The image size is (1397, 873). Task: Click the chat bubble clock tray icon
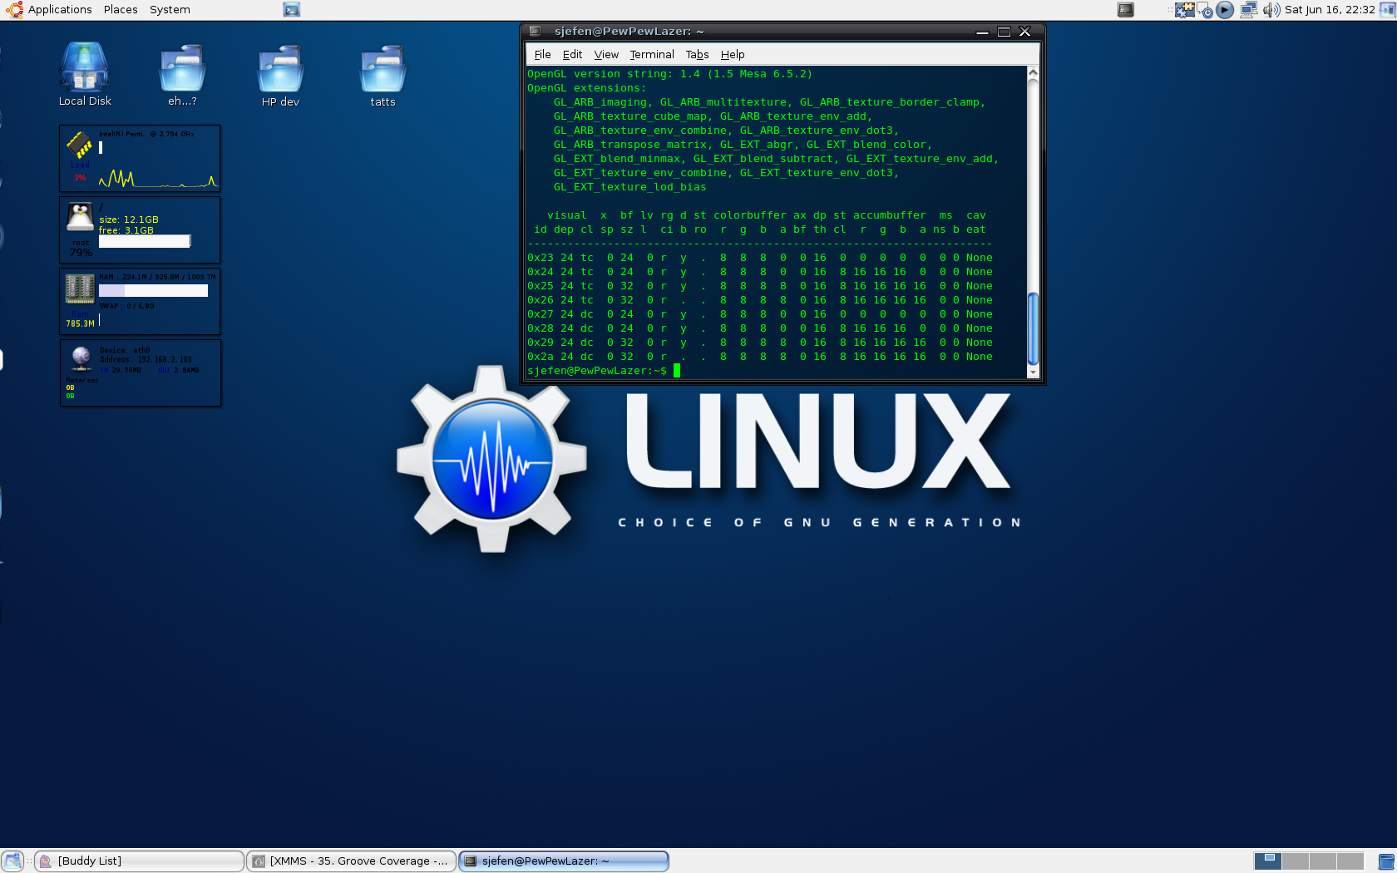1206,11
